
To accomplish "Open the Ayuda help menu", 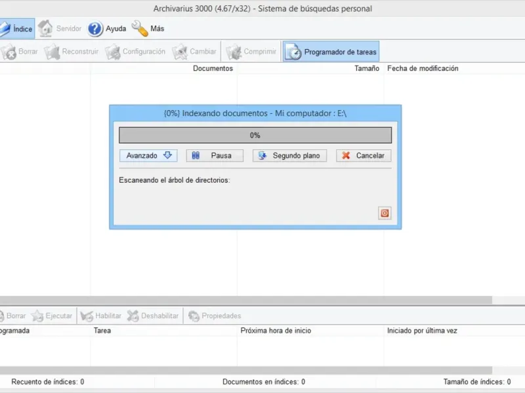I will tap(107, 28).
